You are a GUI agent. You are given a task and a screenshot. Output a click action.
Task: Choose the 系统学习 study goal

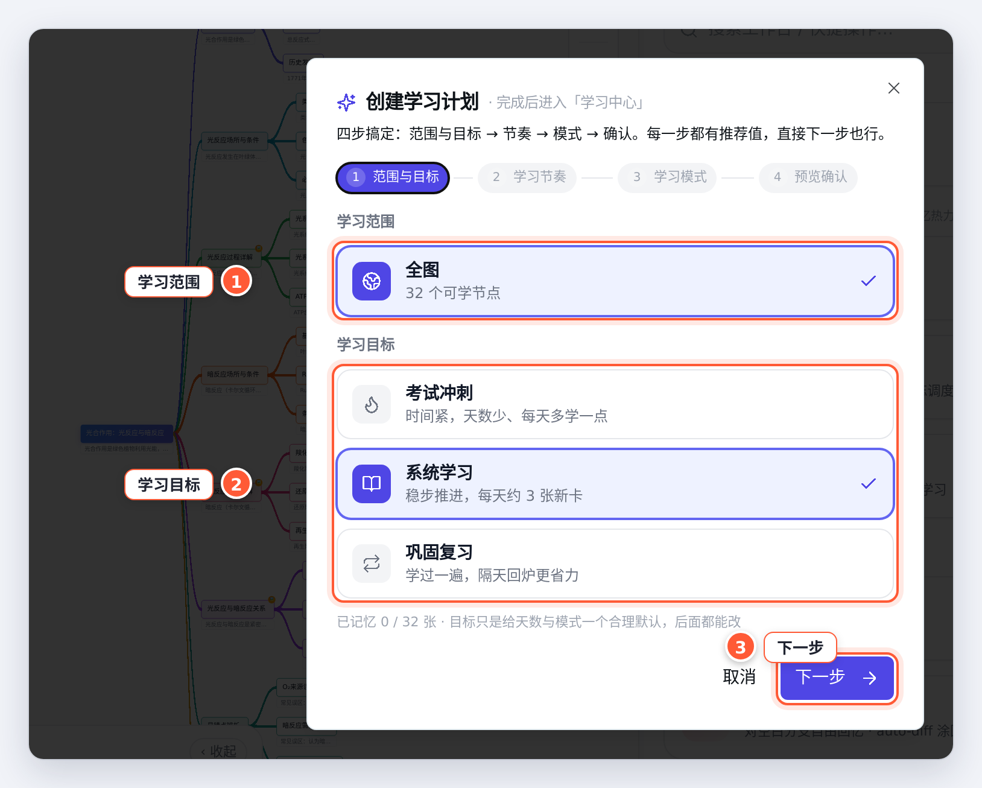click(x=615, y=484)
